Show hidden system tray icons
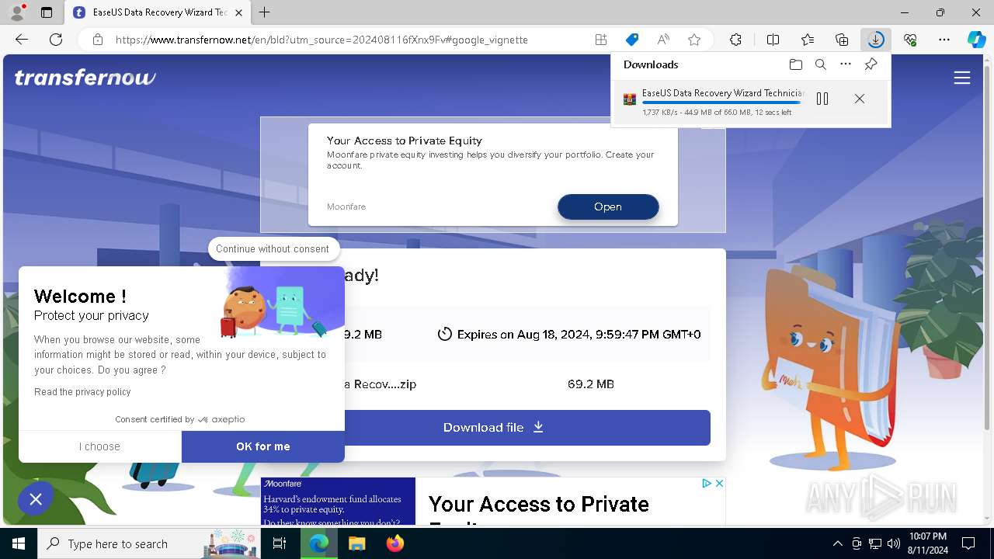The image size is (994, 559). point(837,543)
